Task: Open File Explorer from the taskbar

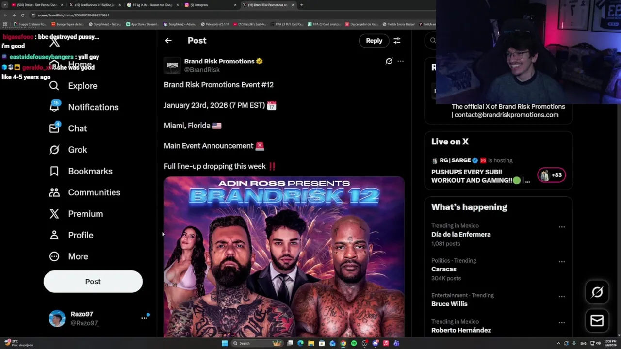Action: tap(311, 343)
